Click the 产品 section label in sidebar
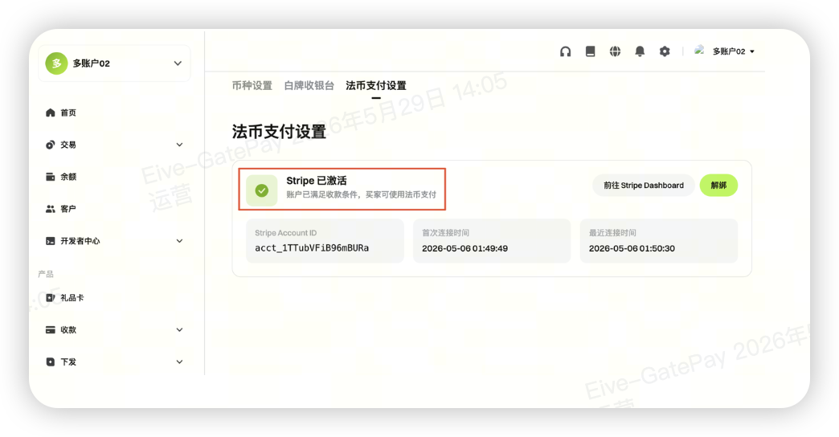 (46, 274)
